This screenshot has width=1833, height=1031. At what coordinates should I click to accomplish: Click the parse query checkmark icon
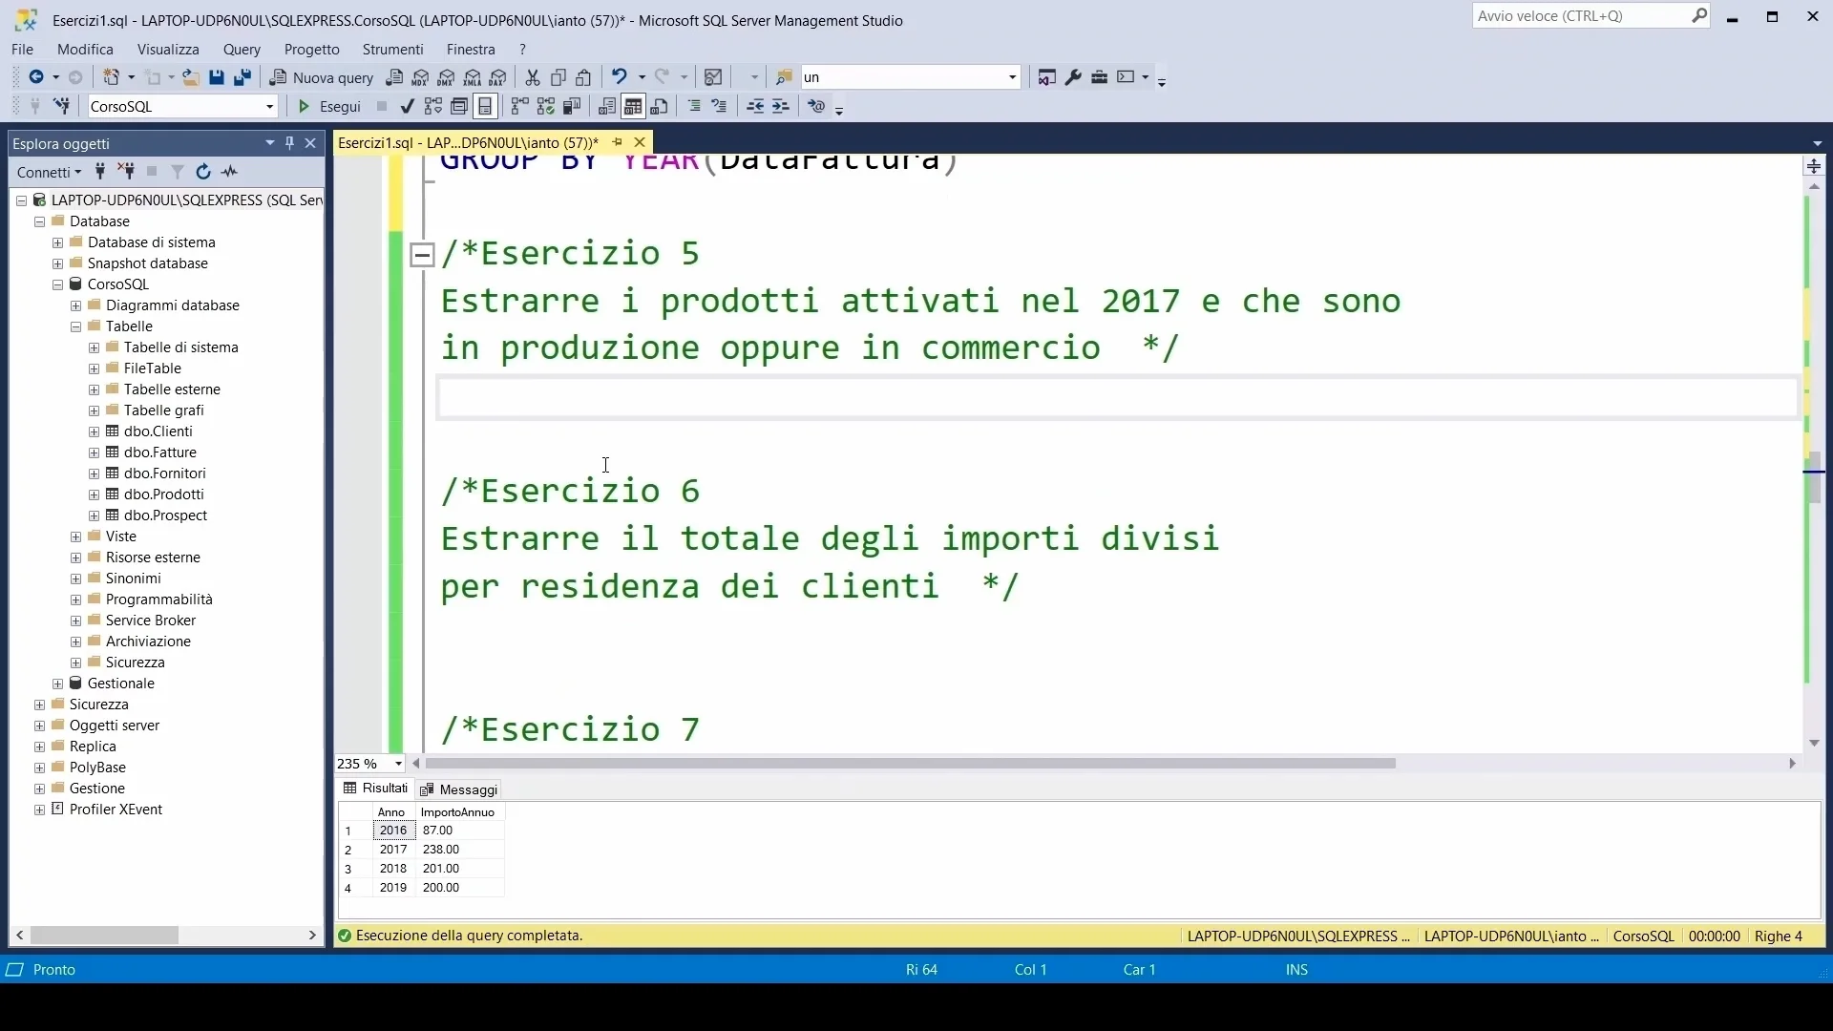(408, 107)
